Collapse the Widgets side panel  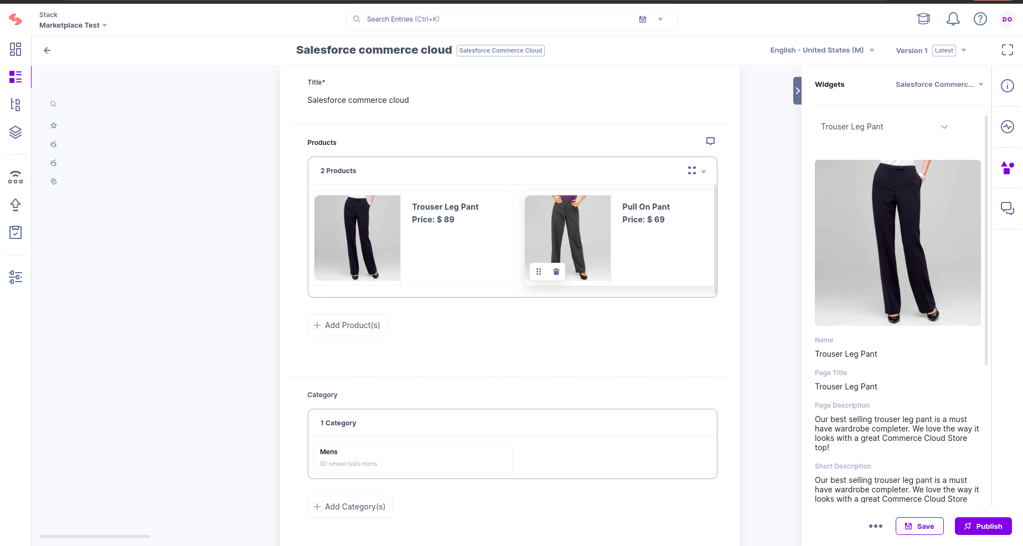tap(797, 91)
